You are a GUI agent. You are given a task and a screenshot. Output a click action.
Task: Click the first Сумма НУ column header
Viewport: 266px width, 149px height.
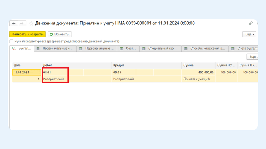coord(227,65)
